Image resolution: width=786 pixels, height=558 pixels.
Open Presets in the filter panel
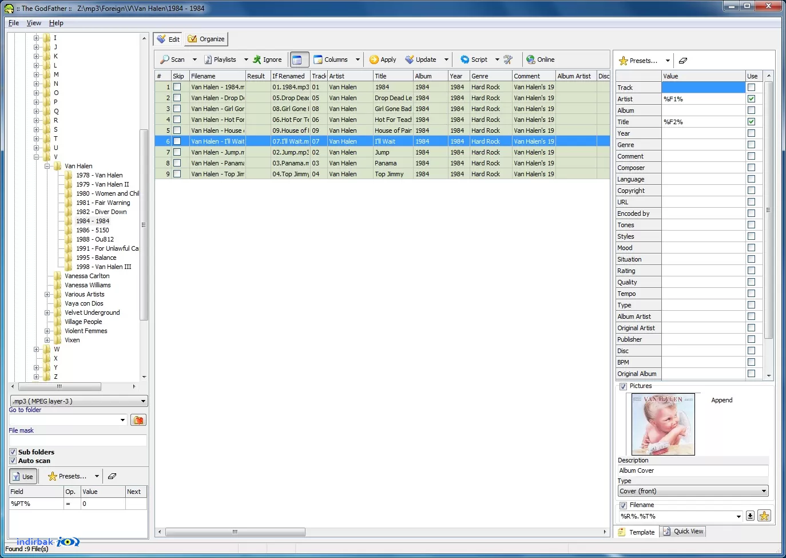(68, 476)
